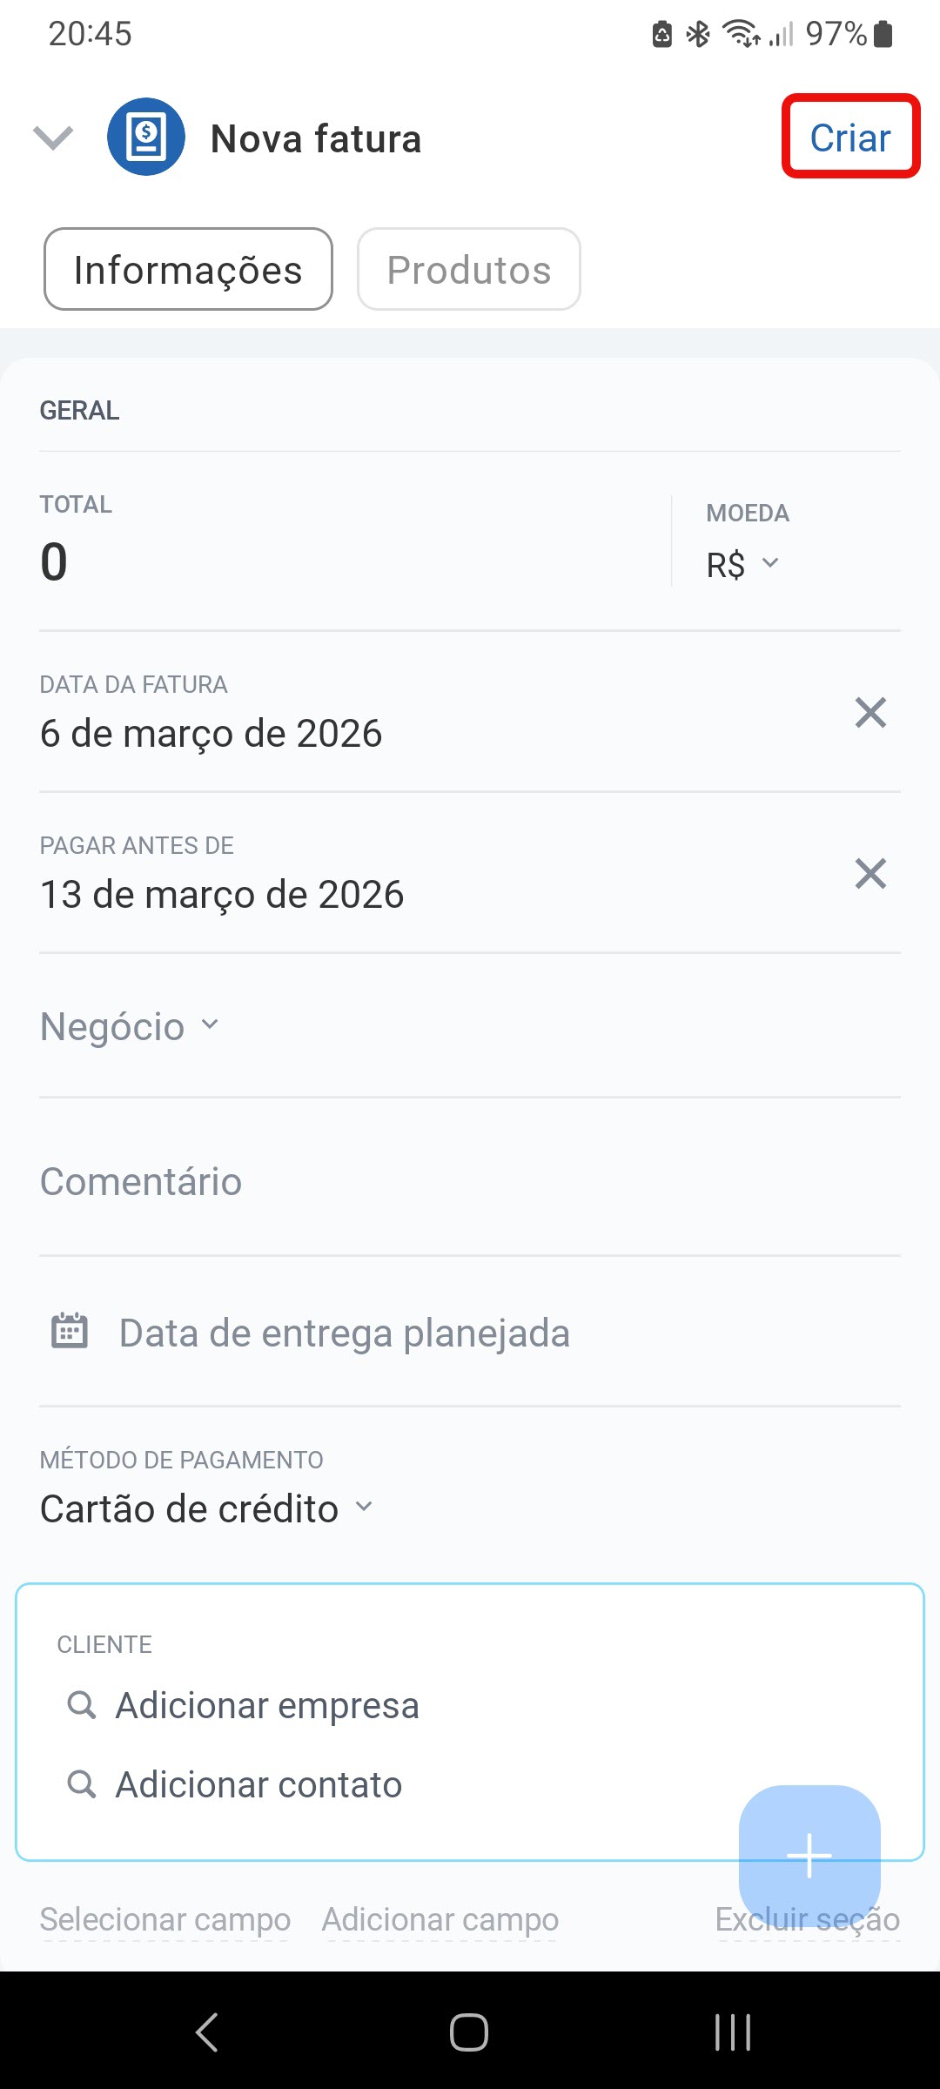Image resolution: width=940 pixels, height=2089 pixels.
Task: Click the Adicionar campo link
Action: pyautogui.click(x=440, y=1919)
